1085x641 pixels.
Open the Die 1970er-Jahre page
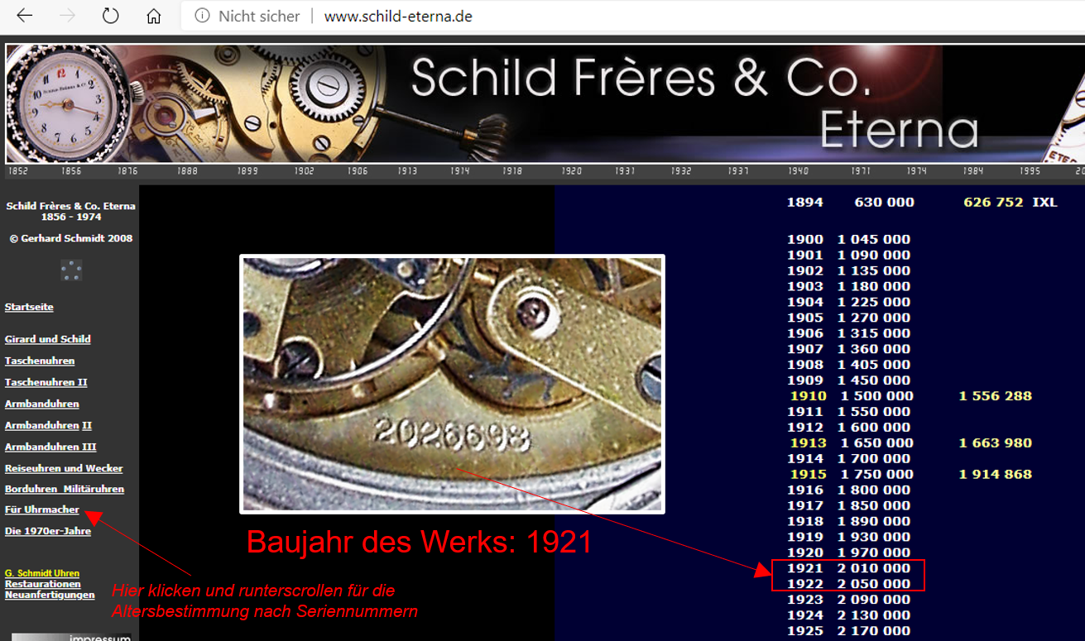pyautogui.click(x=47, y=531)
